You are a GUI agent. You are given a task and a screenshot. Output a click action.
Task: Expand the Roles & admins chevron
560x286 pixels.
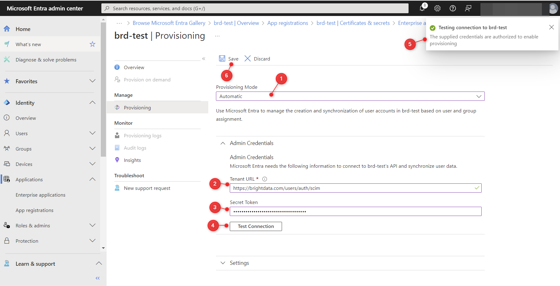pos(92,225)
